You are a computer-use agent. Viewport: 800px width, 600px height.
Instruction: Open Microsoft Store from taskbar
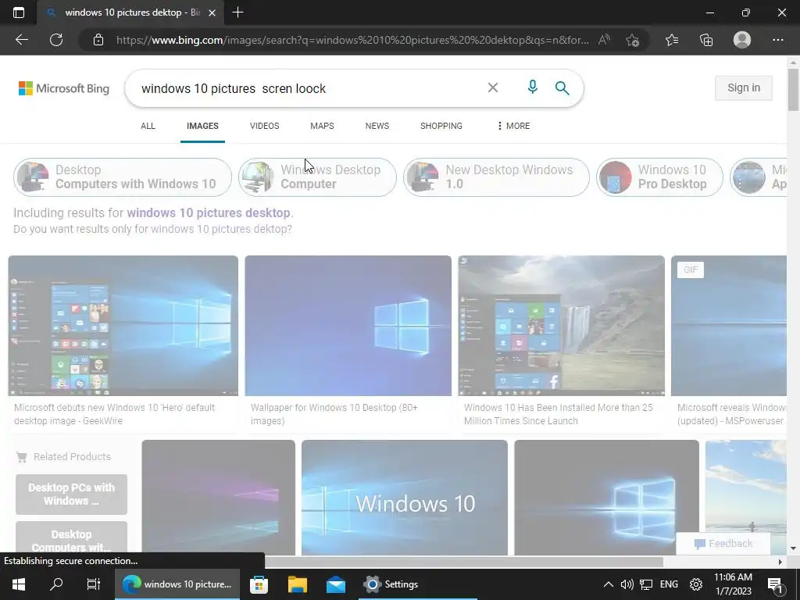(259, 584)
